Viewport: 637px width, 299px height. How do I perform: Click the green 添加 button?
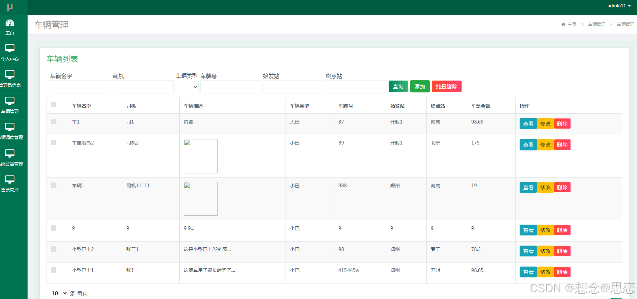coord(420,86)
